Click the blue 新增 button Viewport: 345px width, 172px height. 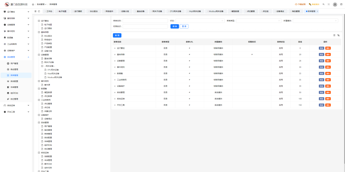click(117, 35)
